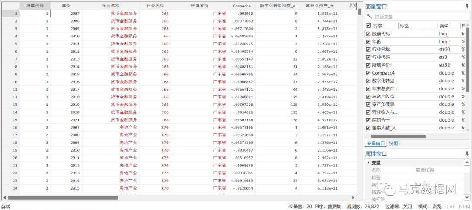Image resolution: width=472 pixels, height=210 pixels.
Task: Click the data grid horizontal scrollbar thumb
Action: tap(62, 198)
